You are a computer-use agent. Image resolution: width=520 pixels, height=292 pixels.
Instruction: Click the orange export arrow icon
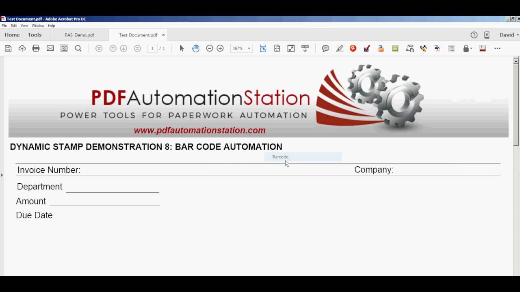[x=381, y=48]
